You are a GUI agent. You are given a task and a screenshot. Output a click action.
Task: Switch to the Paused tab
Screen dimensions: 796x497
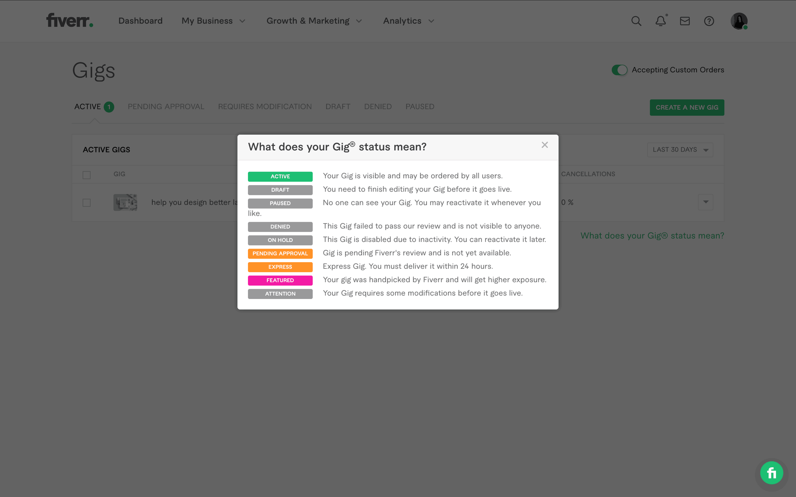[x=420, y=107]
